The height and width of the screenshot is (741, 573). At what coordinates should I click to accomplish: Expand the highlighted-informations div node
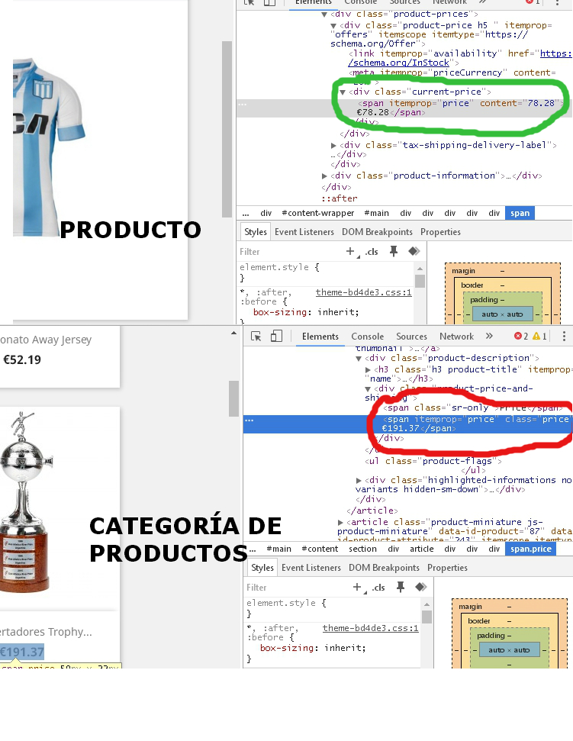pyautogui.click(x=359, y=480)
